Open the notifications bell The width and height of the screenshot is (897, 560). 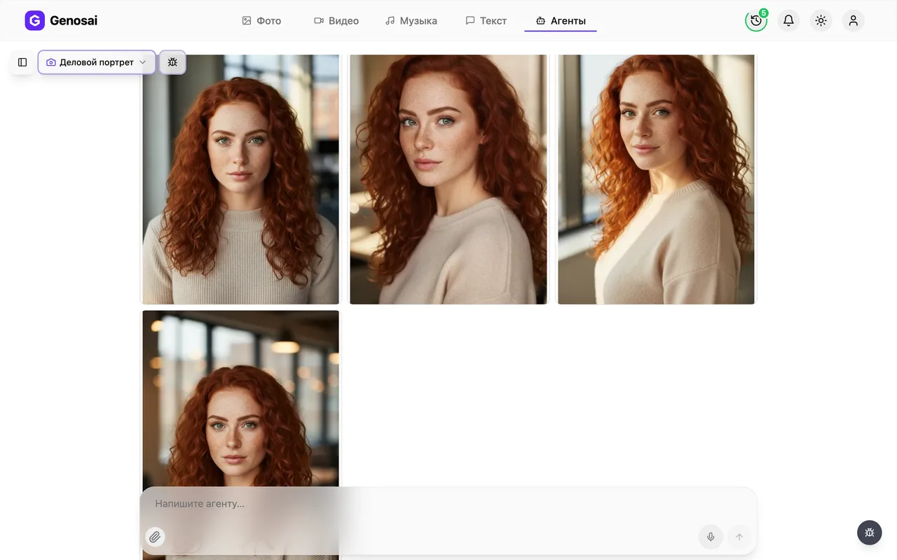click(x=788, y=20)
